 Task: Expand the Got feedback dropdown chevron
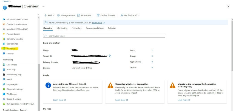139,15
